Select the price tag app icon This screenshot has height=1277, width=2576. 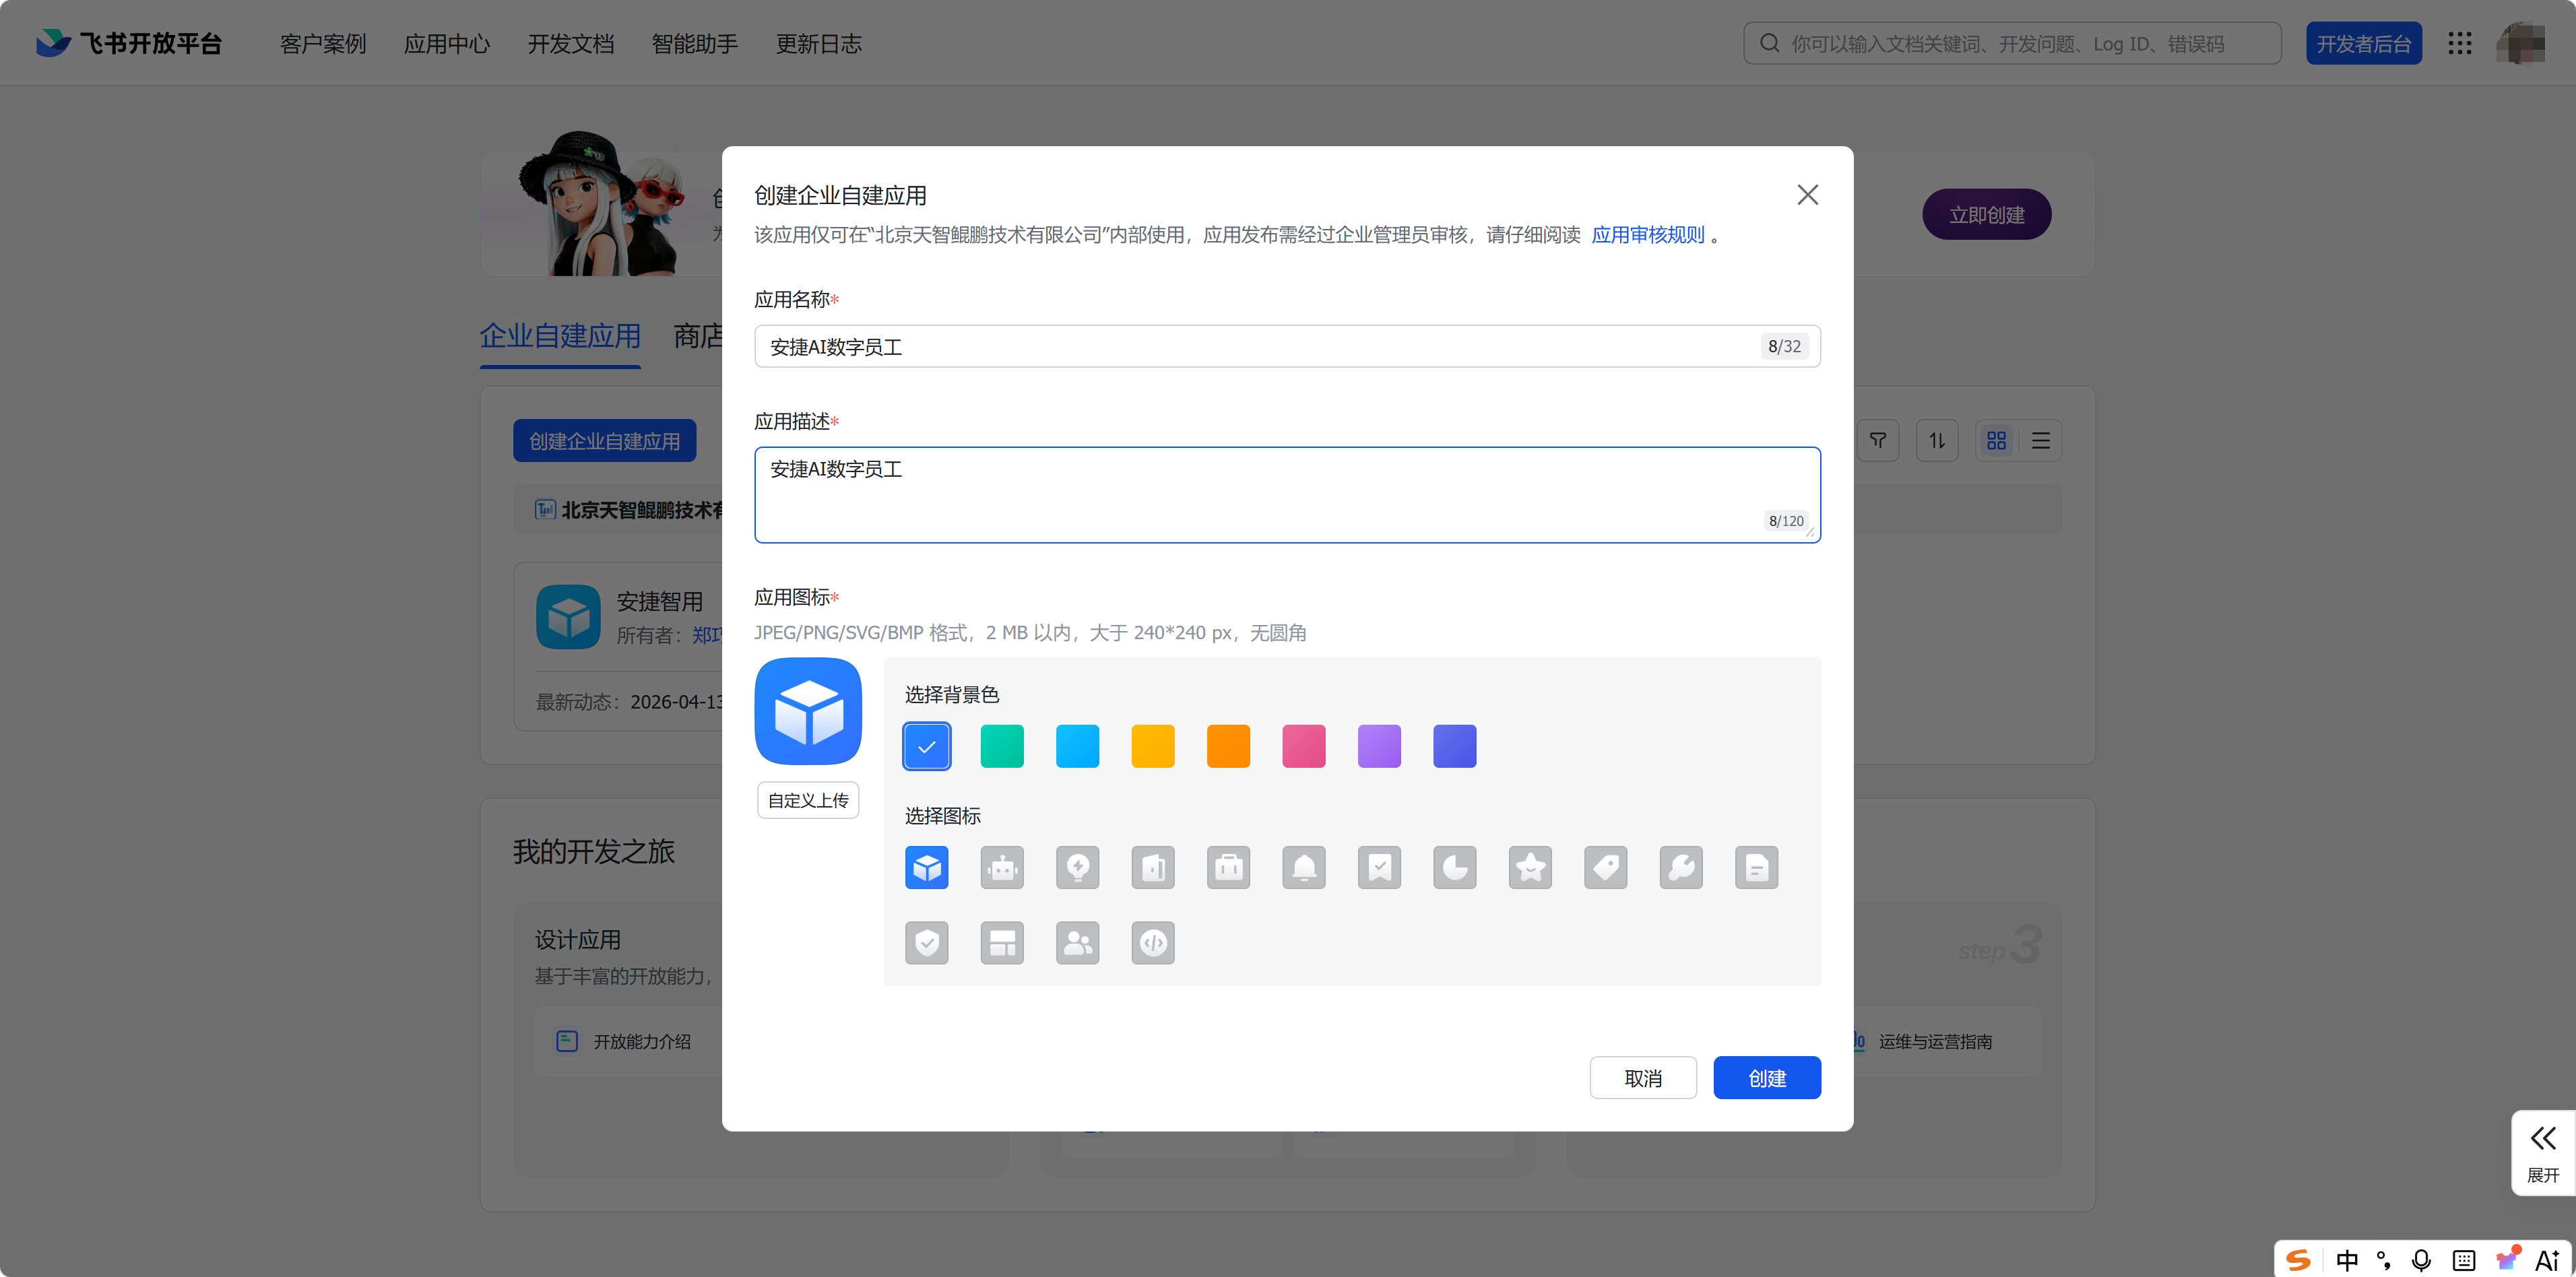1606,867
